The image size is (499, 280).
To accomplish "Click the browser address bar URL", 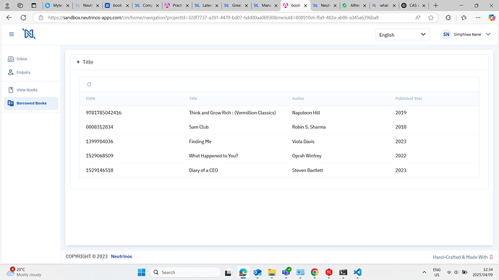I will point(213,18).
